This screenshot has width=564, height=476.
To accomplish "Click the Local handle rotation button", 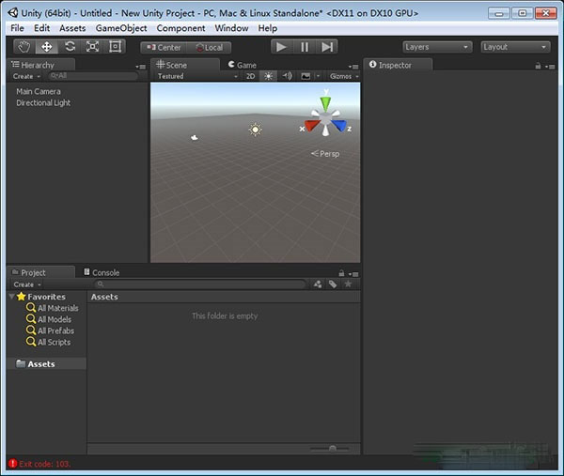I will click(210, 47).
